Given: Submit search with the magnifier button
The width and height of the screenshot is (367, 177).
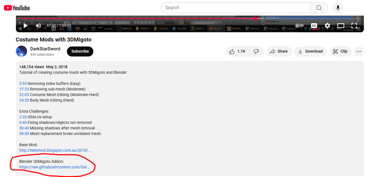Looking at the screenshot, I should pos(319,8).
